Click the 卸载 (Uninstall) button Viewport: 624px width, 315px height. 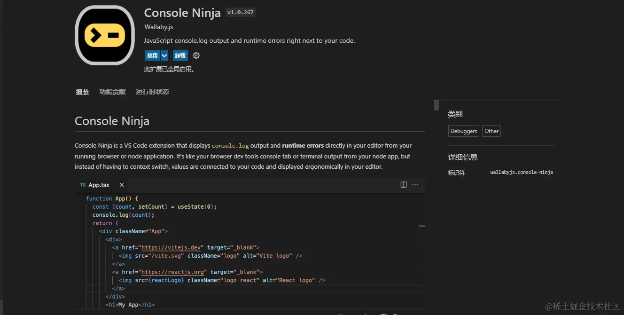pos(180,55)
